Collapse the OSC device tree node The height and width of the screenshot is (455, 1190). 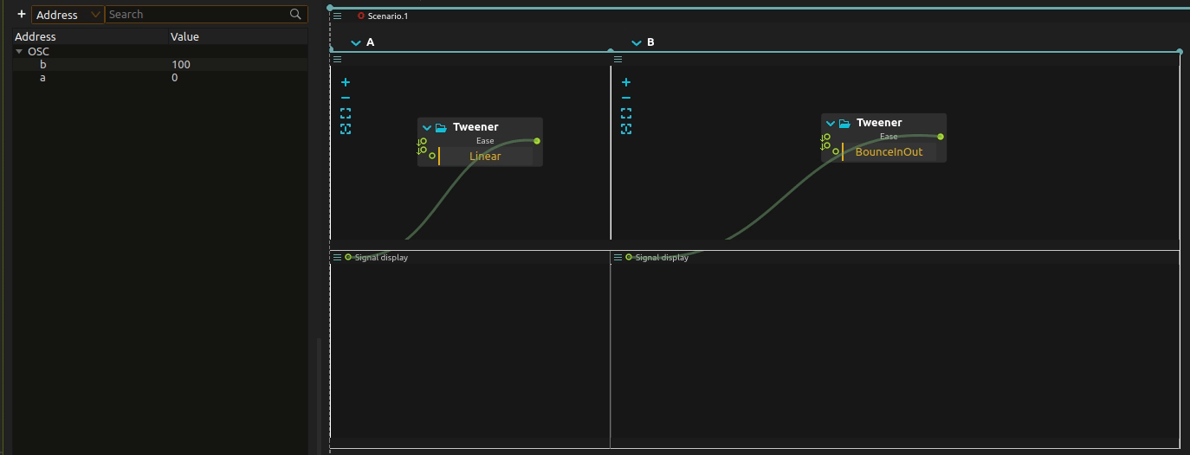click(x=19, y=52)
